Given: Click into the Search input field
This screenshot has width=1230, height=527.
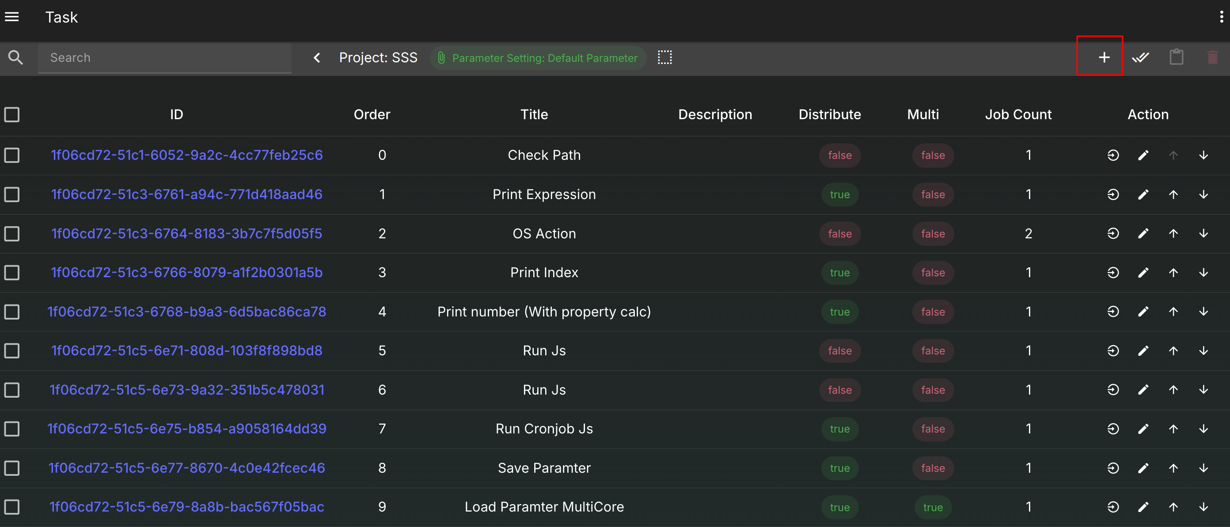Looking at the screenshot, I should (x=165, y=58).
